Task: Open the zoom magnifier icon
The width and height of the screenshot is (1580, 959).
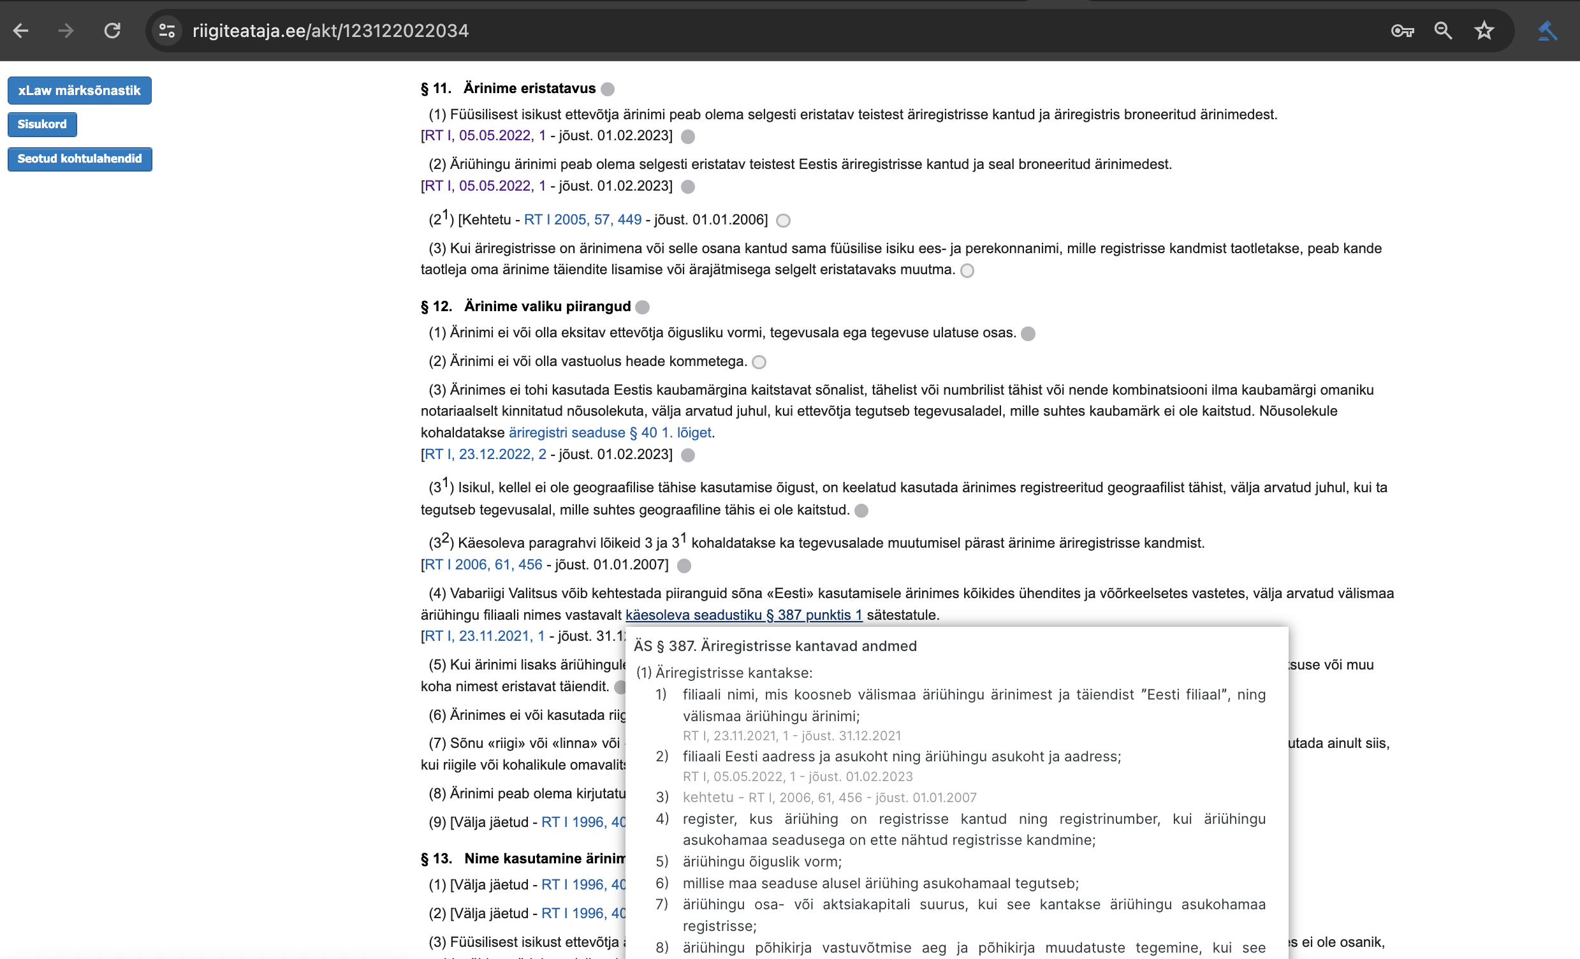Action: [x=1443, y=30]
